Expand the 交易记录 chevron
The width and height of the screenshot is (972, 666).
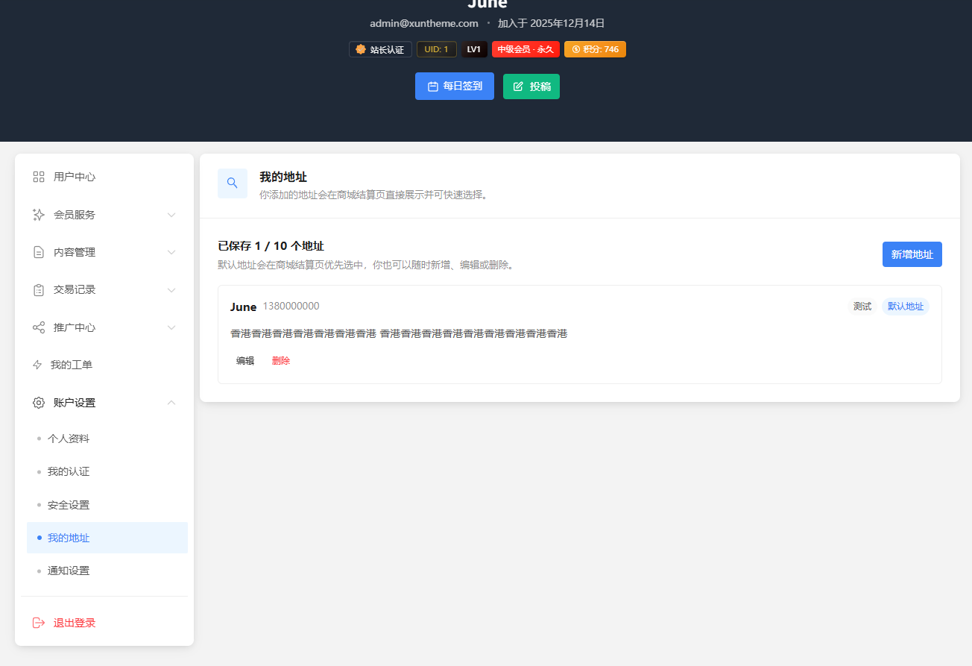point(171,290)
